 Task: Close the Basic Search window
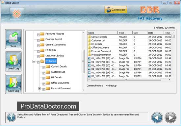tap(177, 3)
